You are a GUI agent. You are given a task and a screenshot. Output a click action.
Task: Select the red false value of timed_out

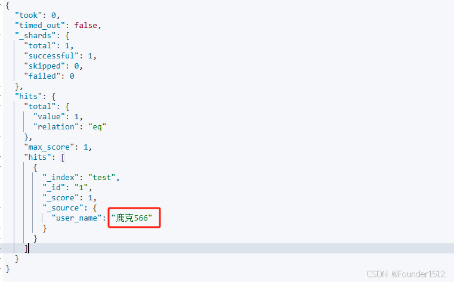tap(86, 26)
